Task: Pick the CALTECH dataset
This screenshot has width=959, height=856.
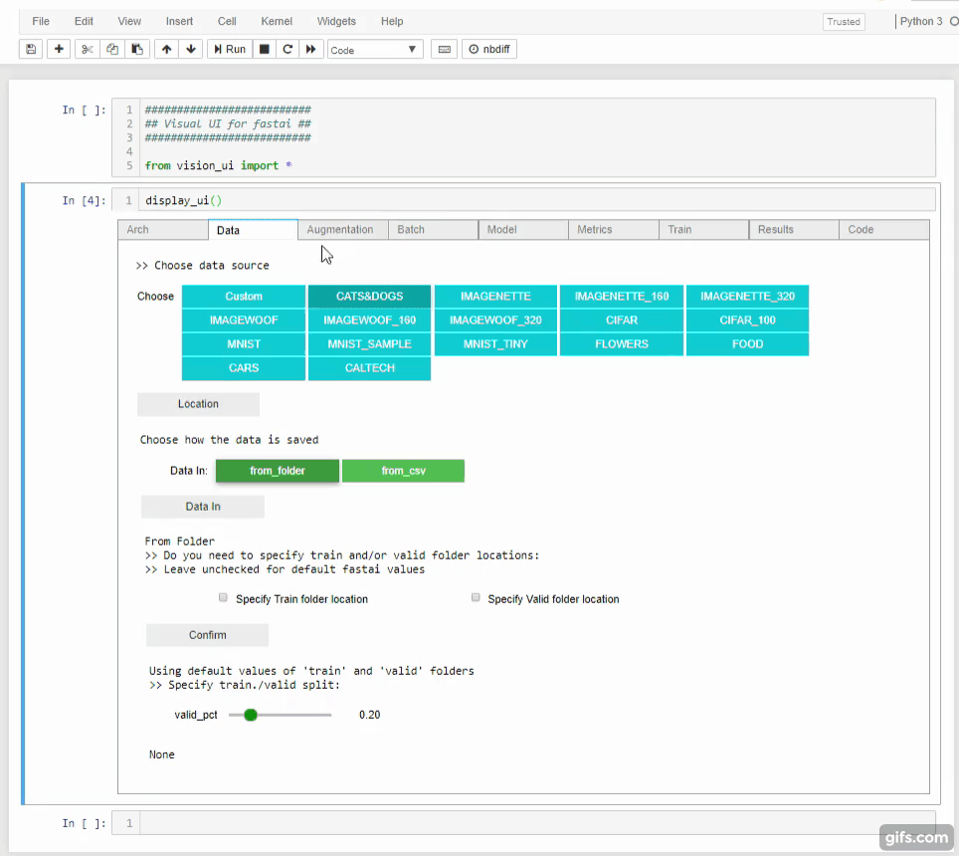Action: tap(369, 367)
